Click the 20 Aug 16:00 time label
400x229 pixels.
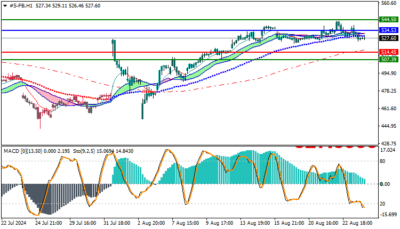point(323,223)
